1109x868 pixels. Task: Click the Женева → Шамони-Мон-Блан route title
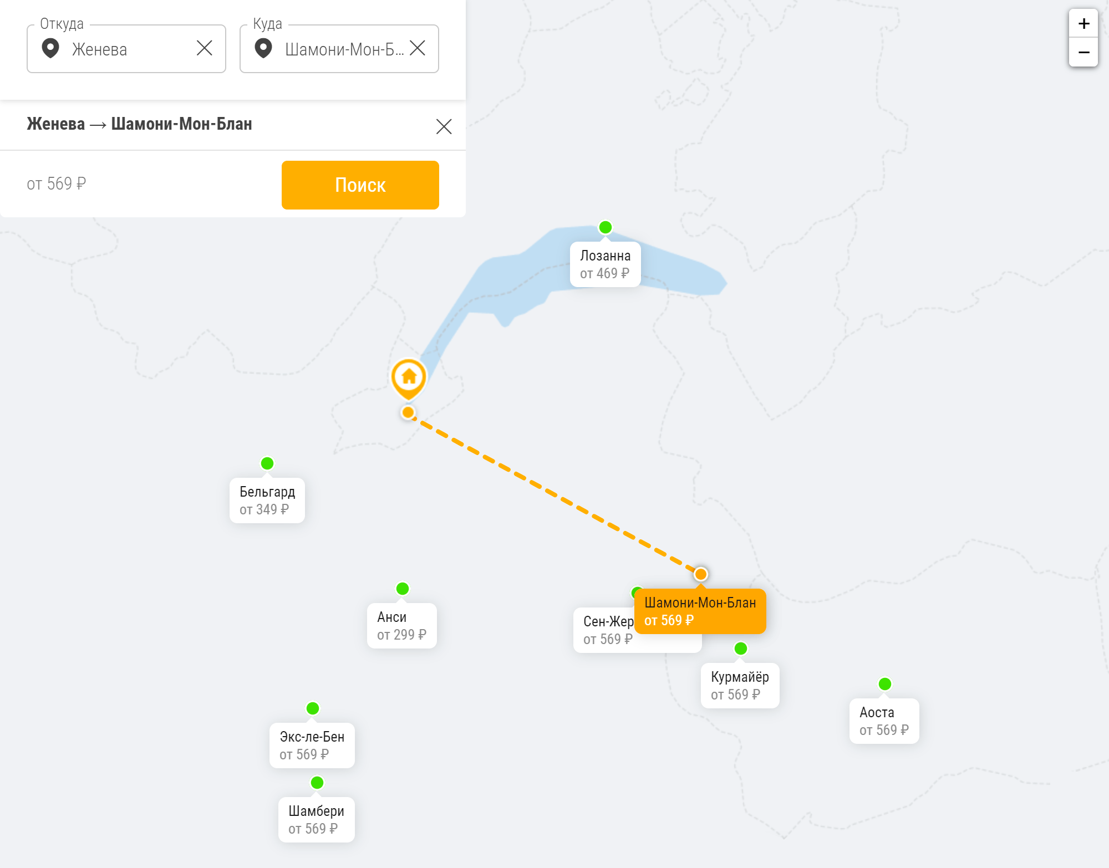point(140,124)
